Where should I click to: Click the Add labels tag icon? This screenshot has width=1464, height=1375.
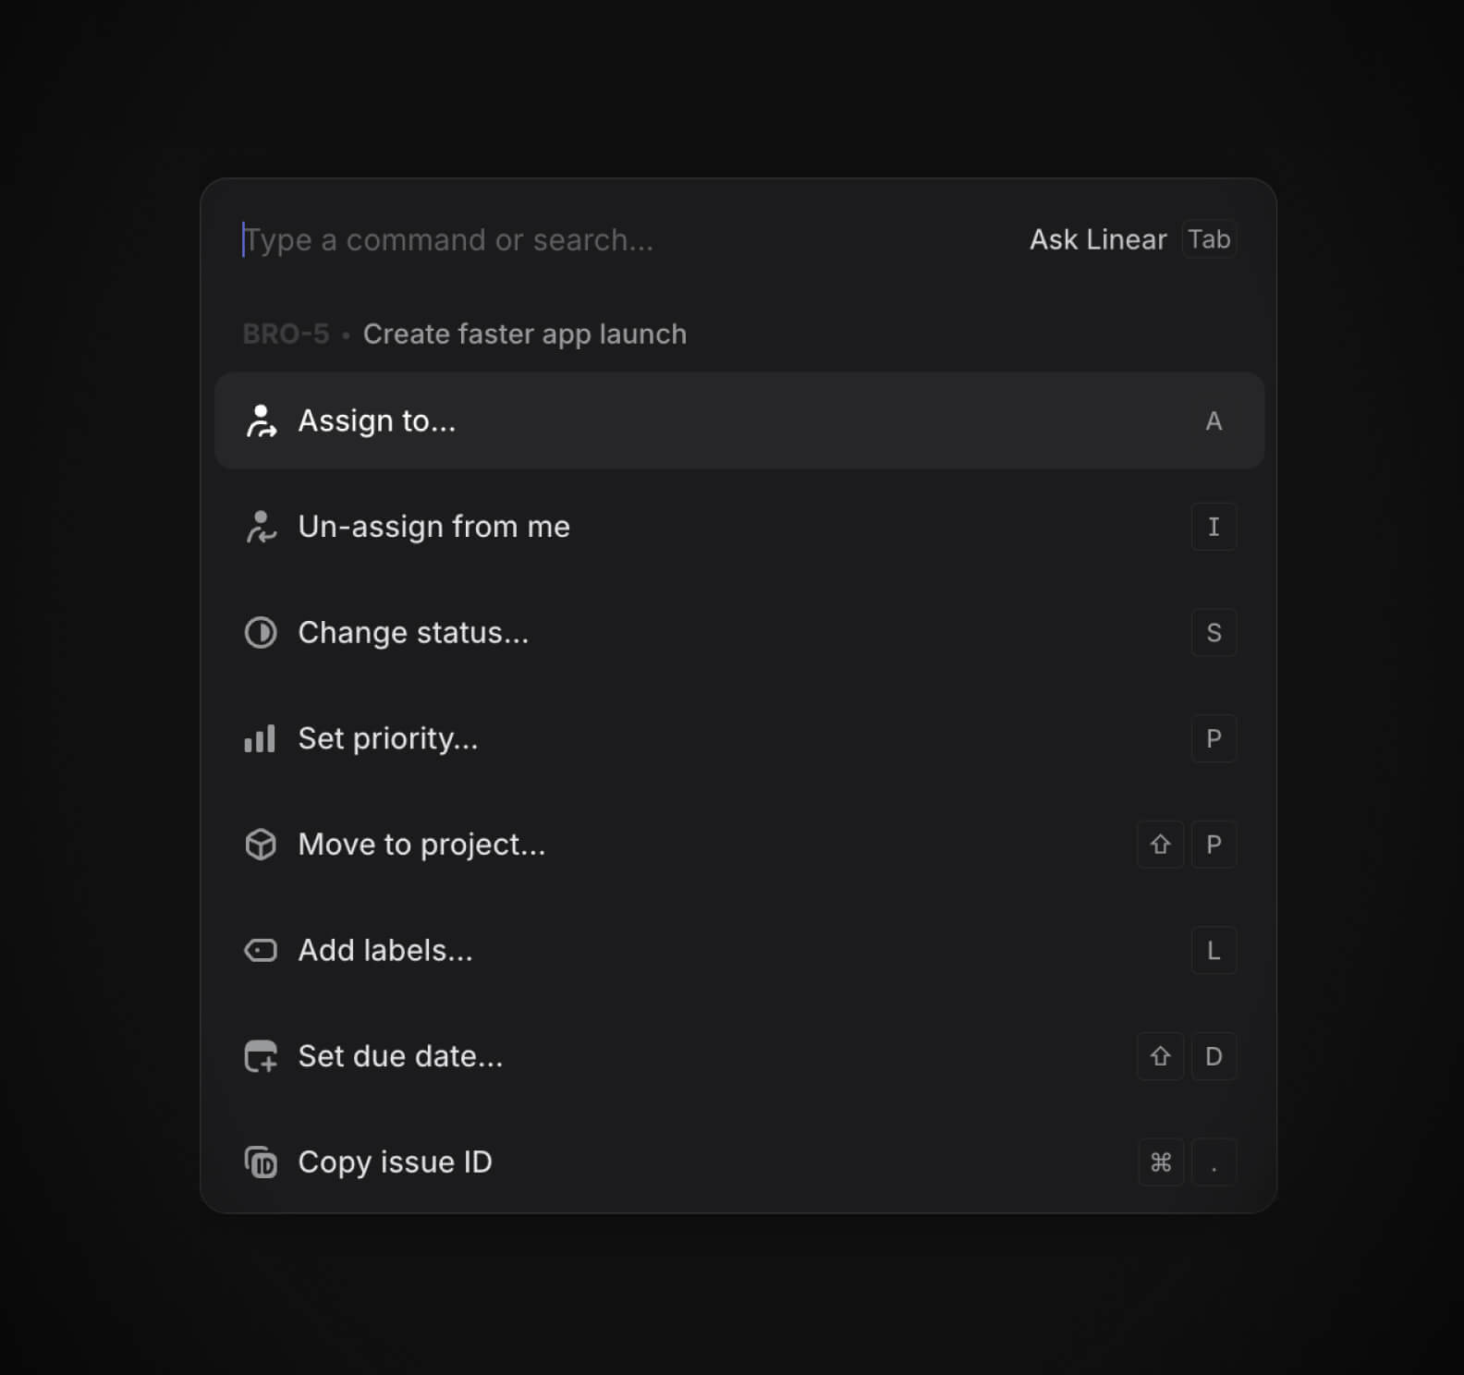point(261,950)
